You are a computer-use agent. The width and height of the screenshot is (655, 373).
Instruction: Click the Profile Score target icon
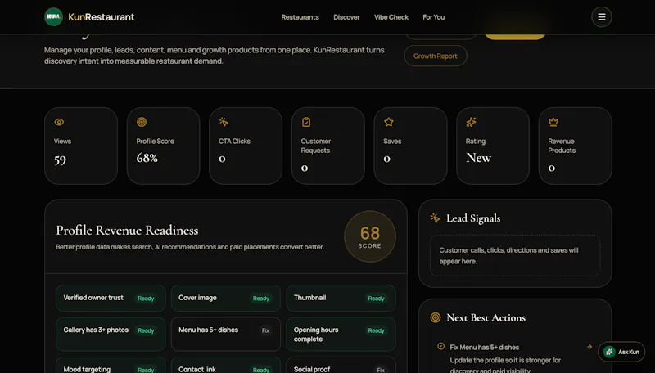tap(142, 122)
